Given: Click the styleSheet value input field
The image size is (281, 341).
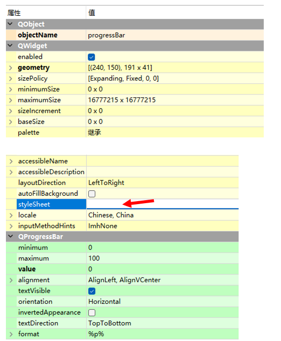Looking at the screenshot, I should point(163,204).
